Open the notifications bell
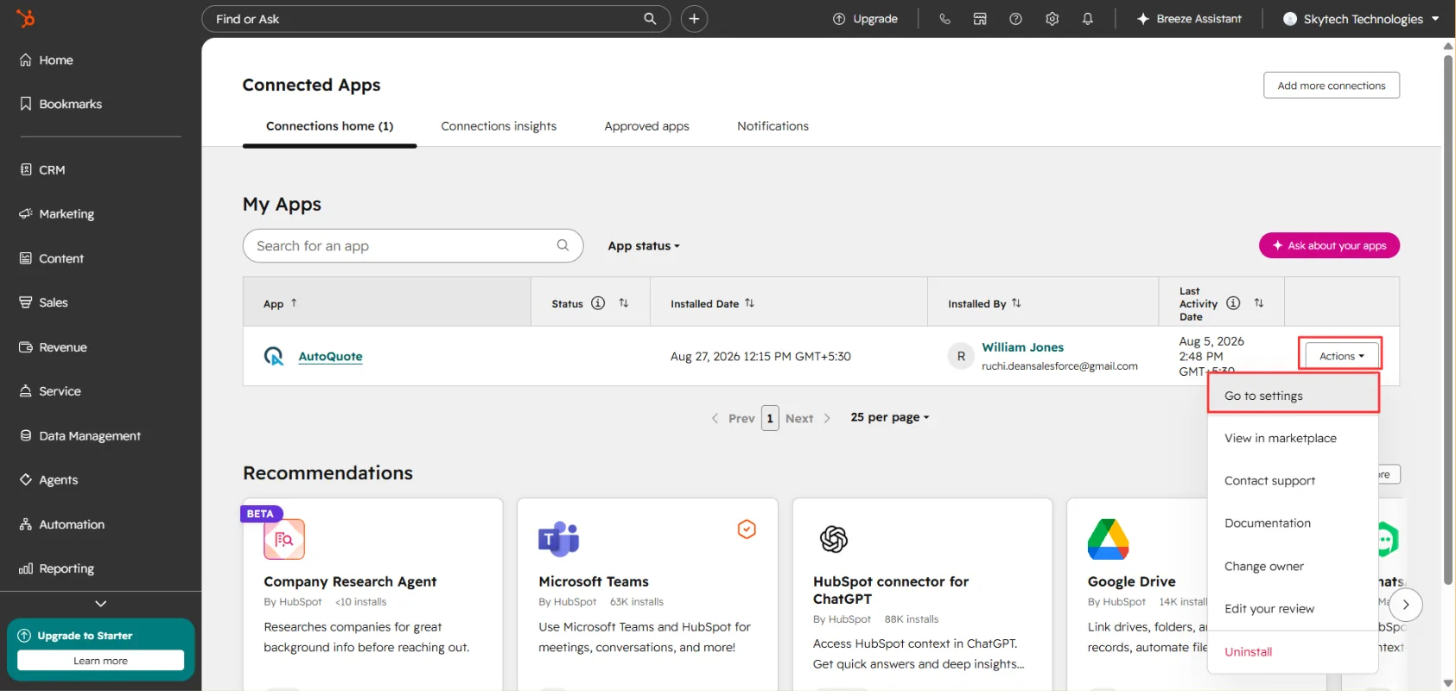 click(1088, 19)
